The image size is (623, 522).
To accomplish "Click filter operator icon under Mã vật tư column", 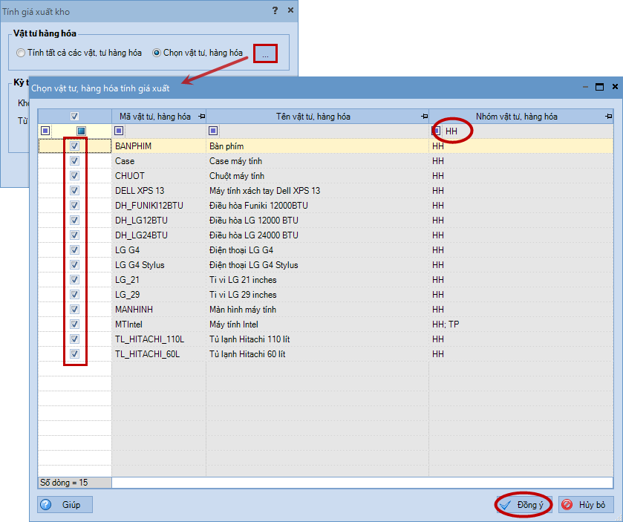I will pyautogui.click(x=118, y=131).
